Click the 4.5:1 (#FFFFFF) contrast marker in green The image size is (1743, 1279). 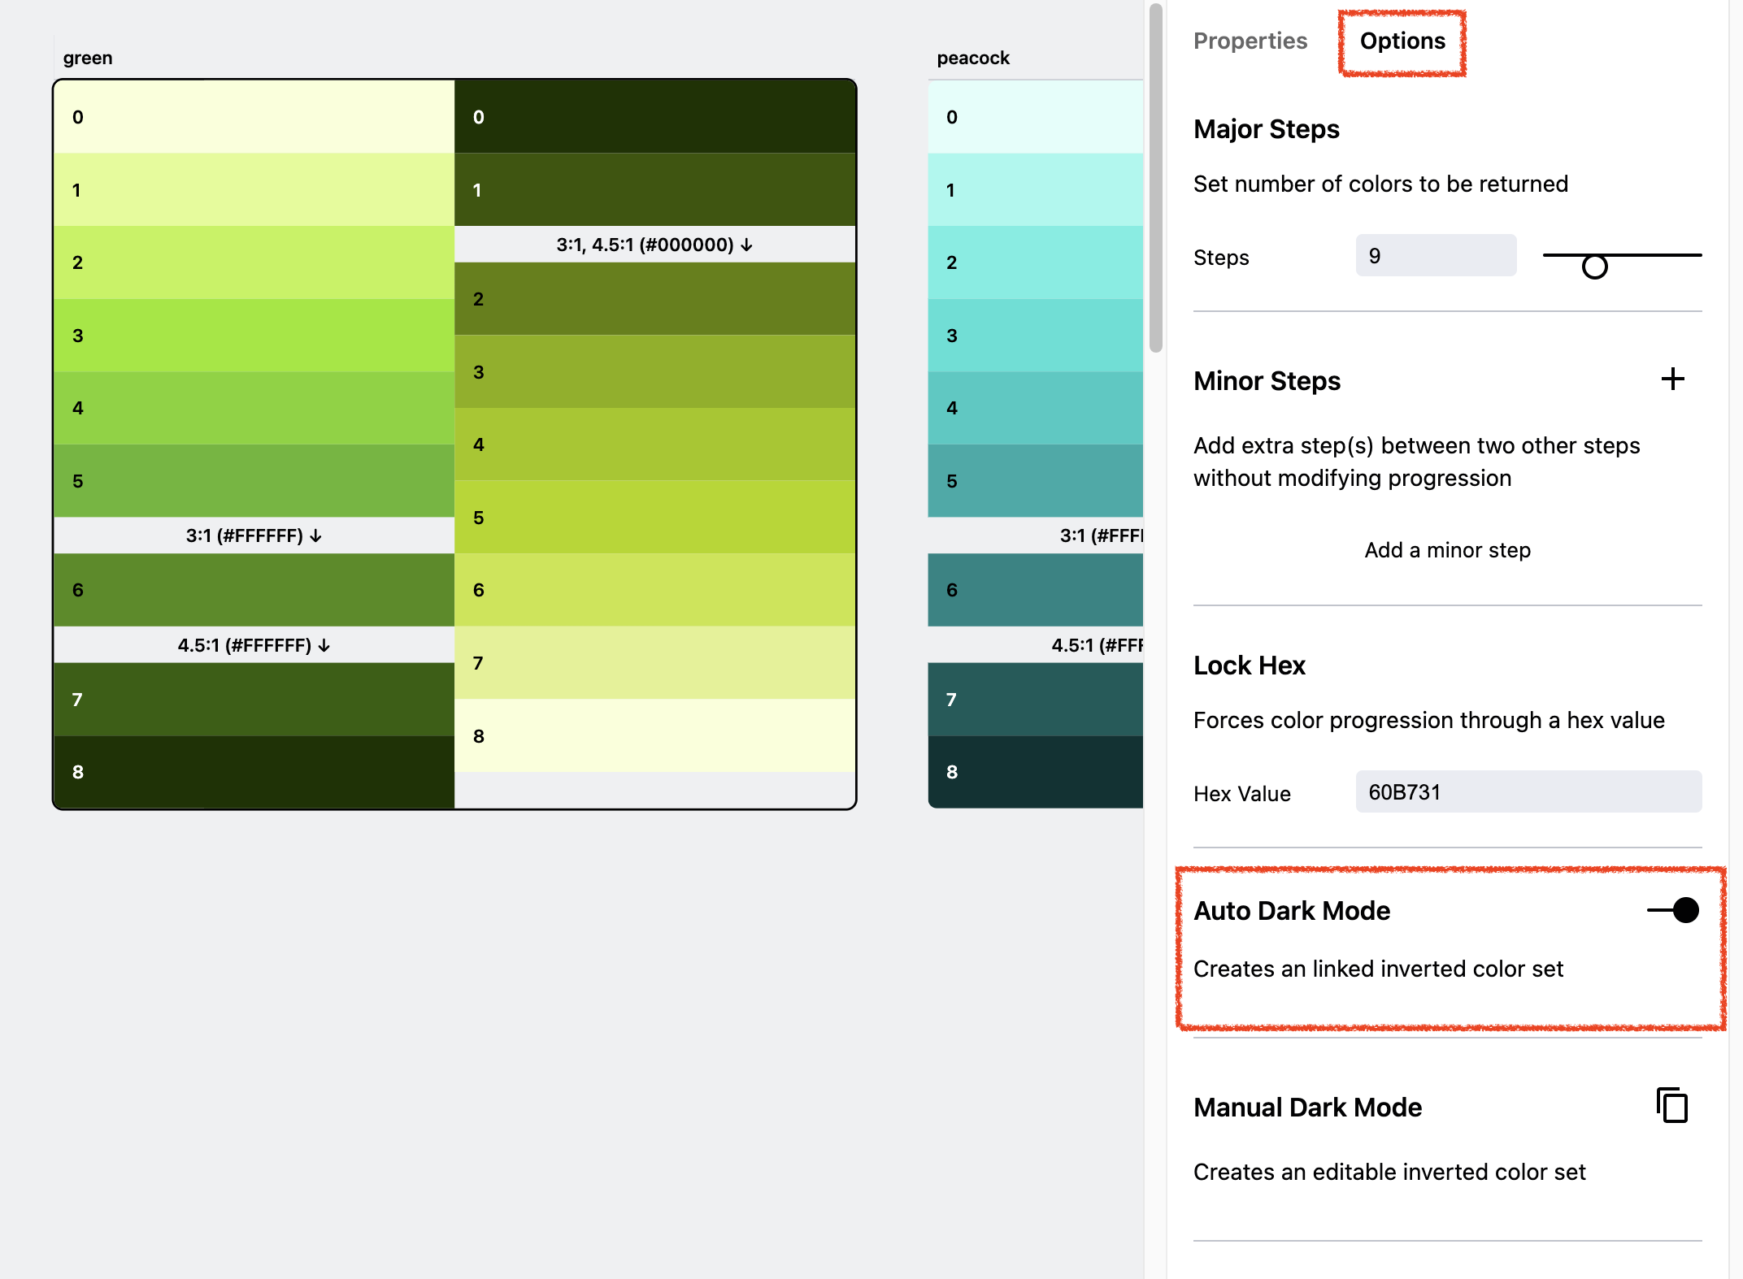tap(254, 645)
